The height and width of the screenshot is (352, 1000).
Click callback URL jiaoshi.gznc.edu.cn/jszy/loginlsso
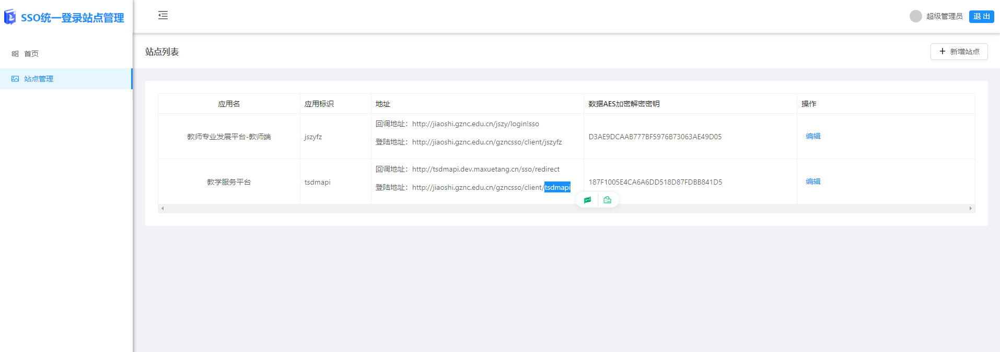tap(475, 124)
